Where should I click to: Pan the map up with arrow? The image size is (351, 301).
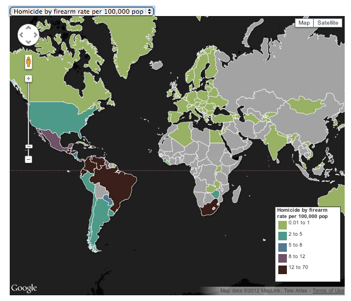point(28,28)
